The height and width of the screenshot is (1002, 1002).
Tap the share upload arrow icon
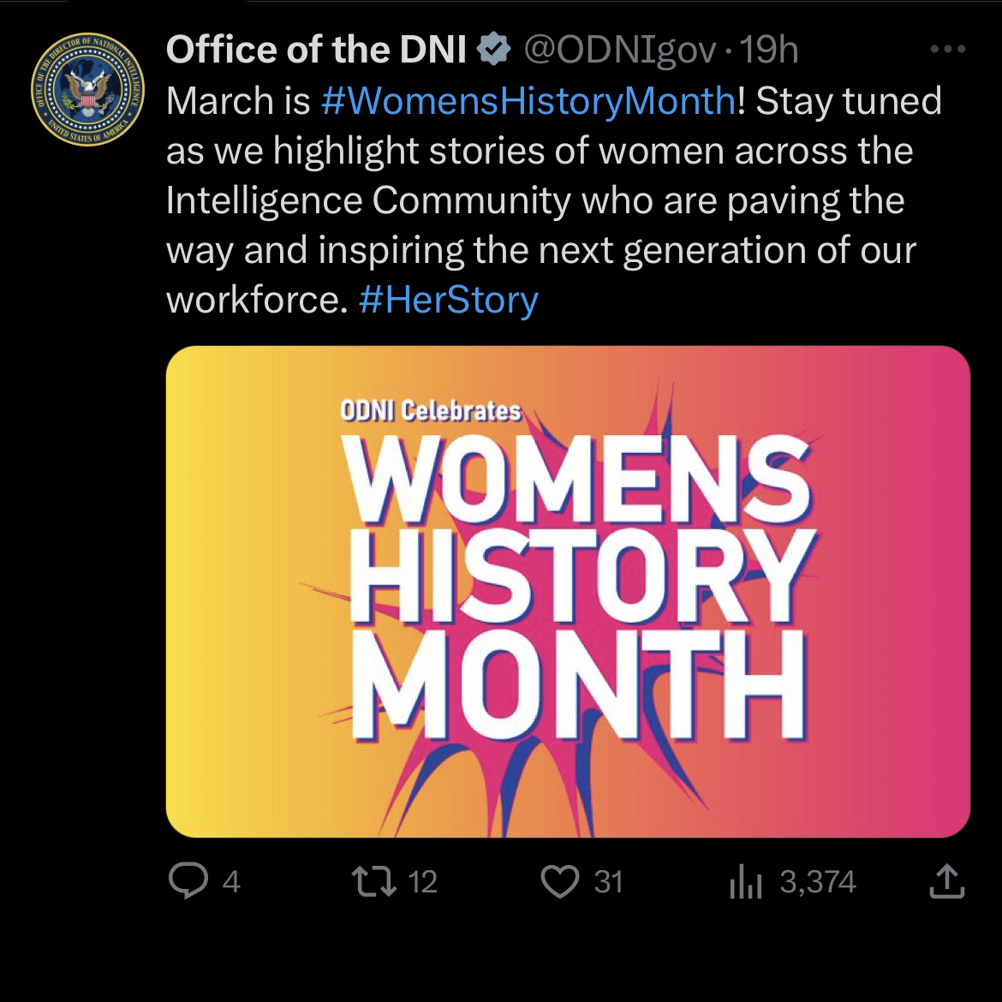pyautogui.click(x=946, y=881)
